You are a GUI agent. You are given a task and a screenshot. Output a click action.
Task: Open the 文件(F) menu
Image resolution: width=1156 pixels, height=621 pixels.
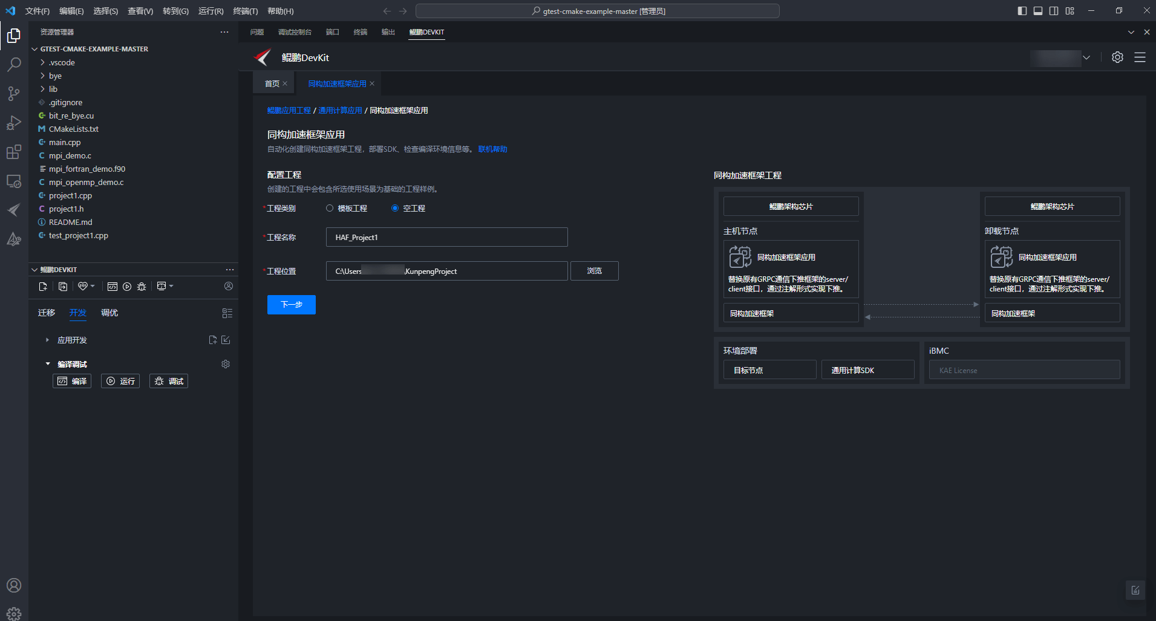pyautogui.click(x=38, y=11)
